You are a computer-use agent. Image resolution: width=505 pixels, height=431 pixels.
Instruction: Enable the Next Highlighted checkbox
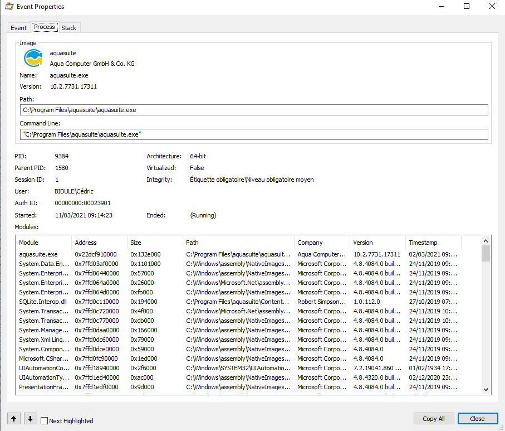pos(45,421)
